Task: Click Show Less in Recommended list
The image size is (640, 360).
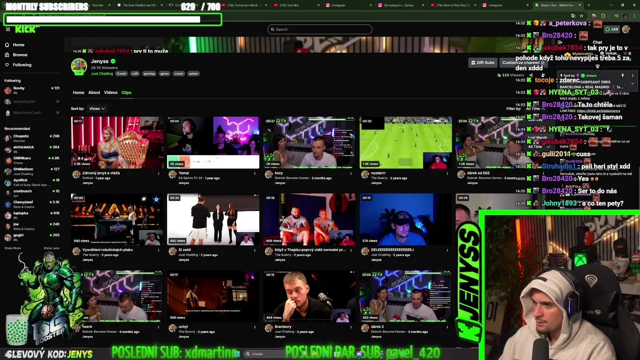Action: pyautogui.click(x=51, y=248)
